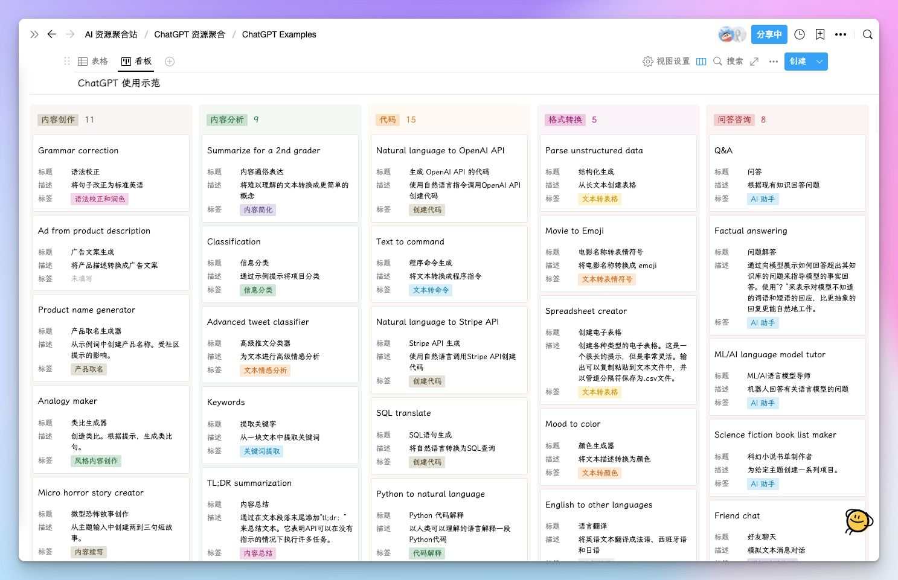Open ChatGPT 资源聚合 breadcrumb link

coord(190,34)
